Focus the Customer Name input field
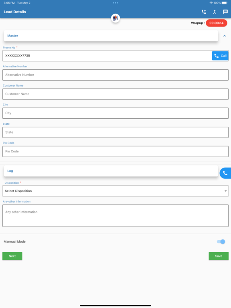The height and width of the screenshot is (308, 231). coord(115,94)
